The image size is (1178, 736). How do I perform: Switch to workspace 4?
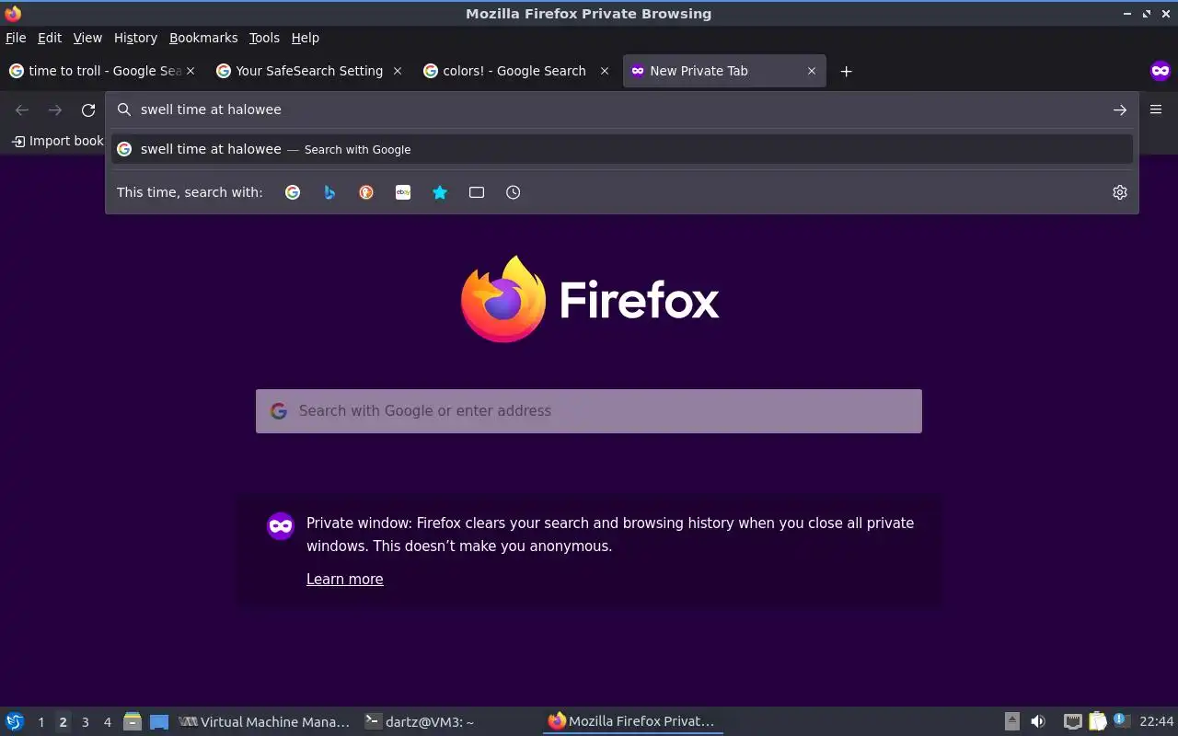point(107,722)
